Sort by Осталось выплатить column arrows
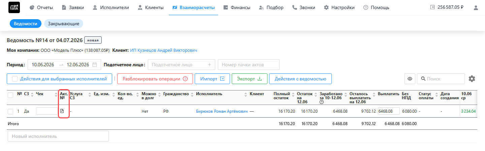485x151 pixels. point(375,94)
